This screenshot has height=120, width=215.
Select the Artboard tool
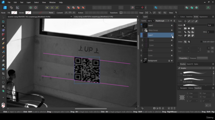(3, 21)
